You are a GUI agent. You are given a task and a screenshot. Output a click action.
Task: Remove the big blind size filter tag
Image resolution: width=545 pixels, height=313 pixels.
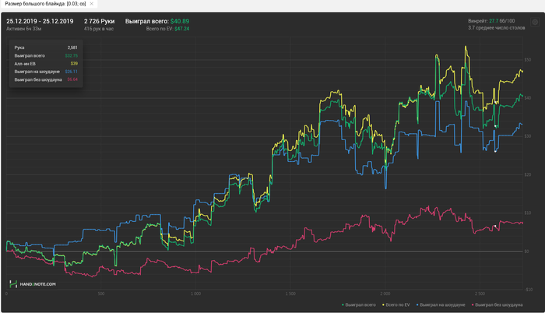tap(91, 4)
